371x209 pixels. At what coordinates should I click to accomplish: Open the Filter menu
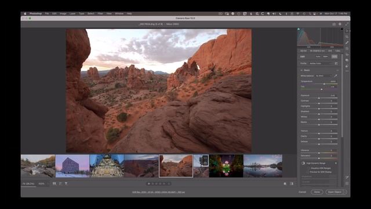tap(100, 14)
